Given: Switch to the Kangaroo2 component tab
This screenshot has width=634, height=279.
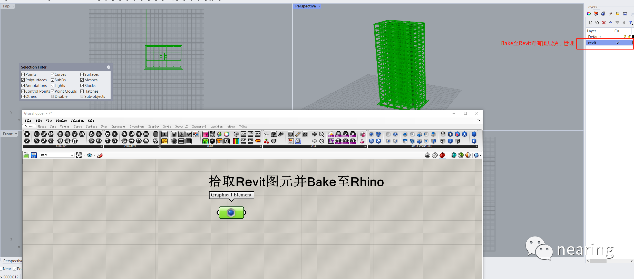Looking at the screenshot, I should click(199, 127).
